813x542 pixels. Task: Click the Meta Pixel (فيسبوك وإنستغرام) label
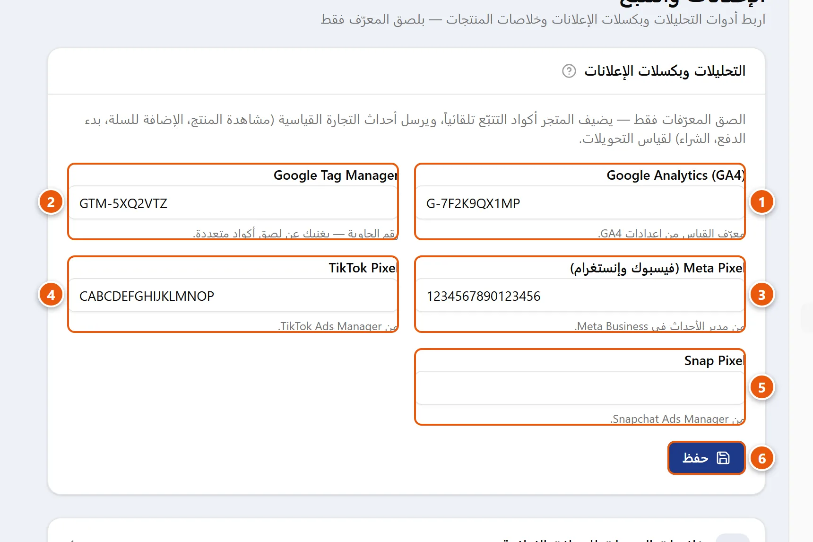click(x=657, y=268)
